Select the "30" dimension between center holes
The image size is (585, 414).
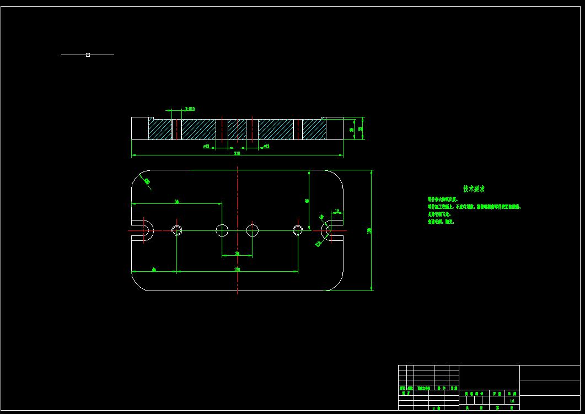237,254
